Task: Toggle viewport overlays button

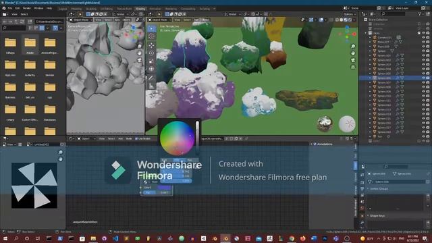Action: pos(321,20)
